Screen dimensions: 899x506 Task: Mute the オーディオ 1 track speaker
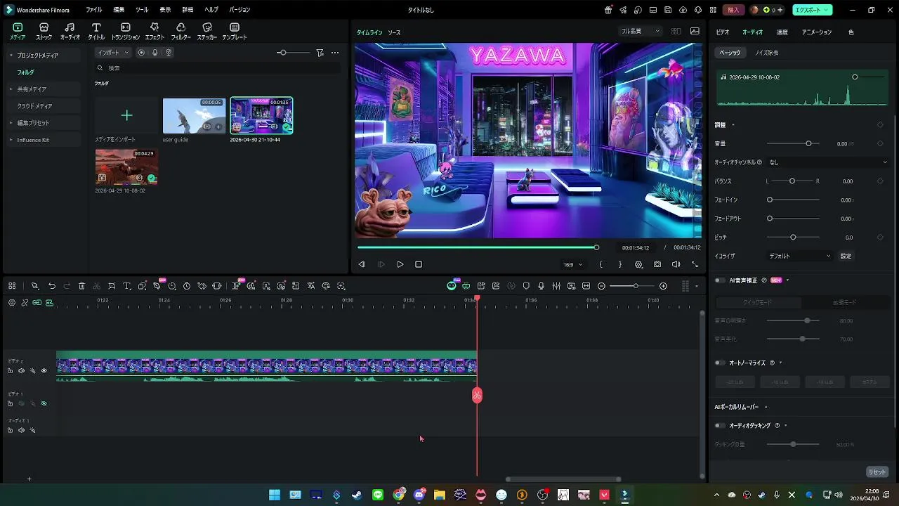click(x=21, y=430)
